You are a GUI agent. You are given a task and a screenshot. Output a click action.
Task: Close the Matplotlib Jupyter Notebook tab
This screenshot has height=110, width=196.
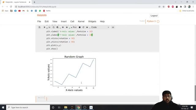tap(30, 2)
